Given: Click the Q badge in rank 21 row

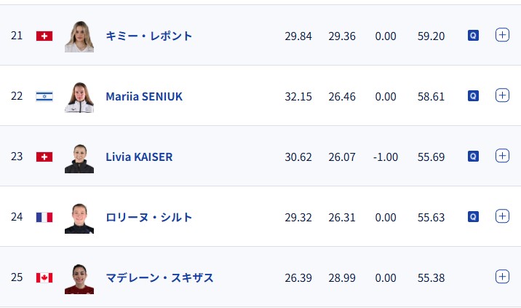Looking at the screenshot, I should [x=473, y=35].
